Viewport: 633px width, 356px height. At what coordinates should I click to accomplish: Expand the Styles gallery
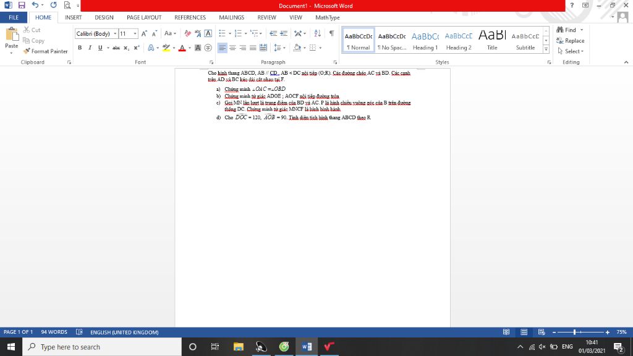[546, 49]
